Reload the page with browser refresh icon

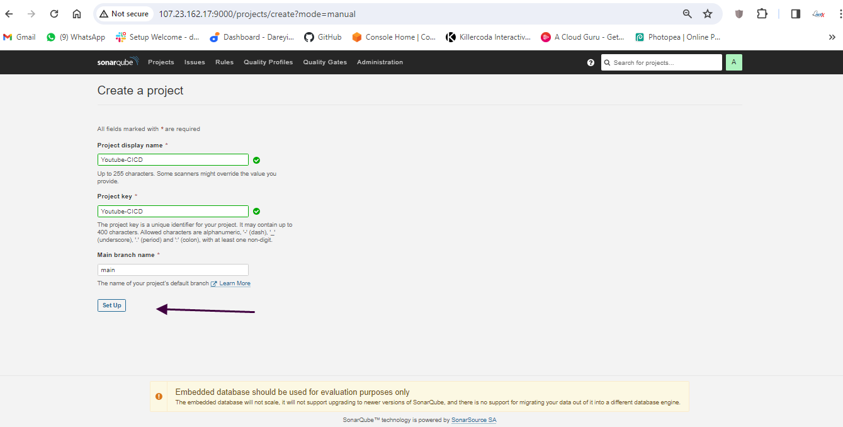pyautogui.click(x=54, y=14)
